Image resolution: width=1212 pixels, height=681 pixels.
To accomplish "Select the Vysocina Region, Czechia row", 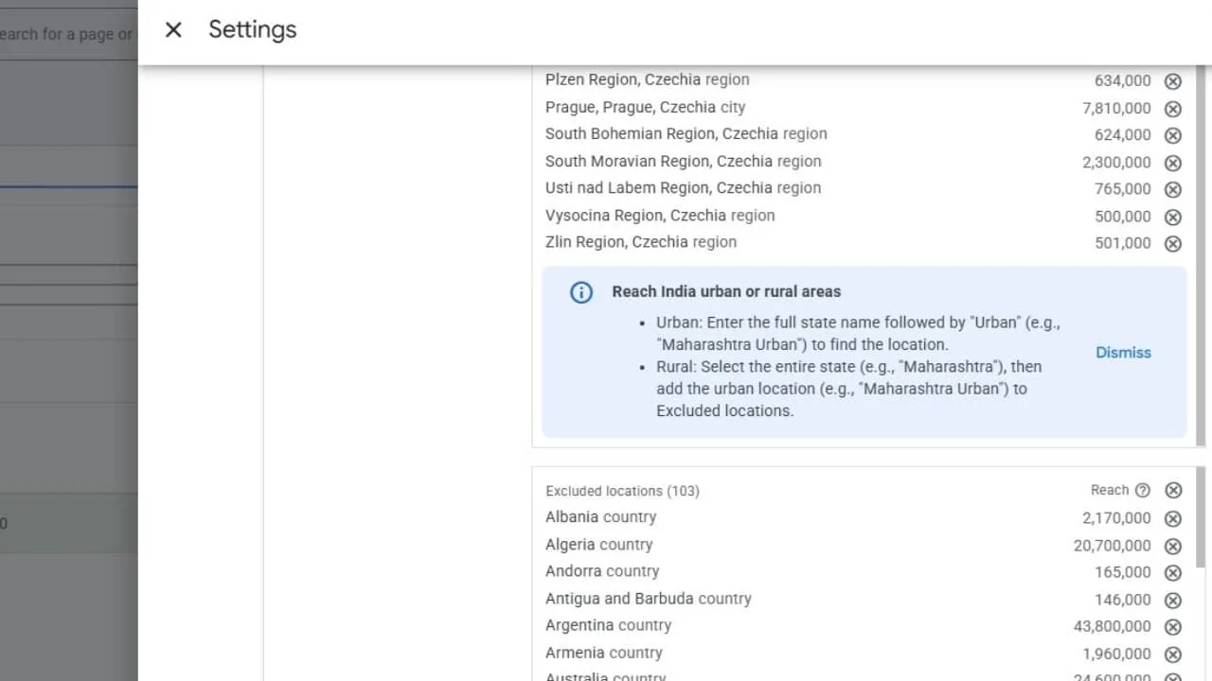I will (864, 216).
